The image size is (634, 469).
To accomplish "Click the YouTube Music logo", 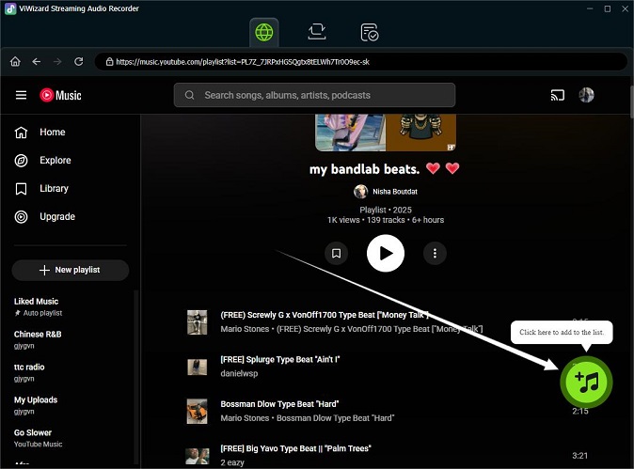I will 60,95.
